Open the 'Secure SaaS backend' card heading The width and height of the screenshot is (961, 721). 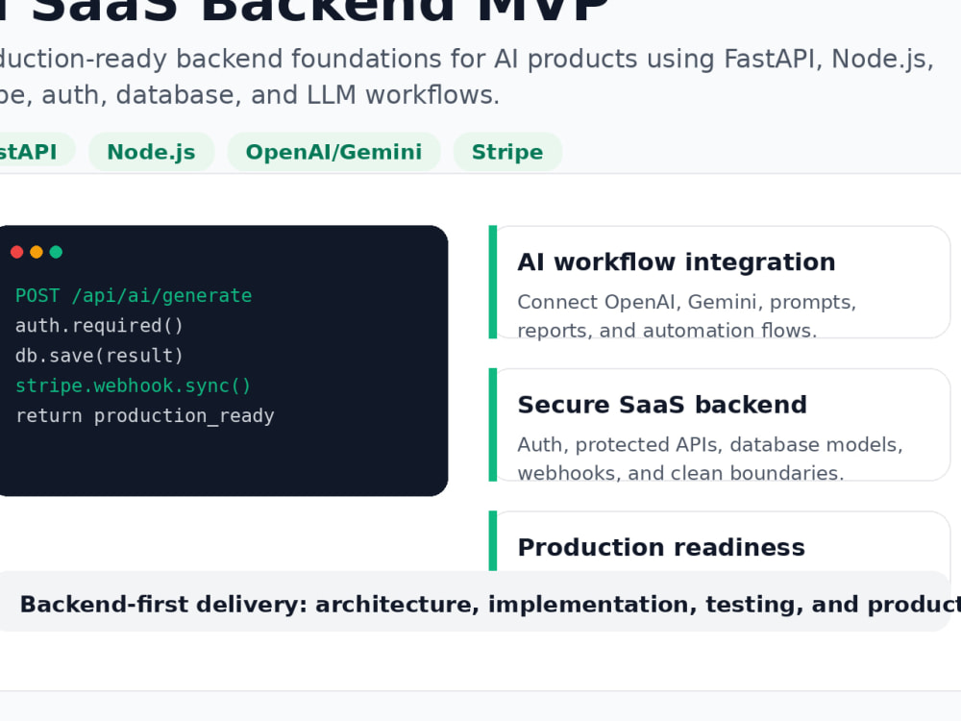coord(662,405)
